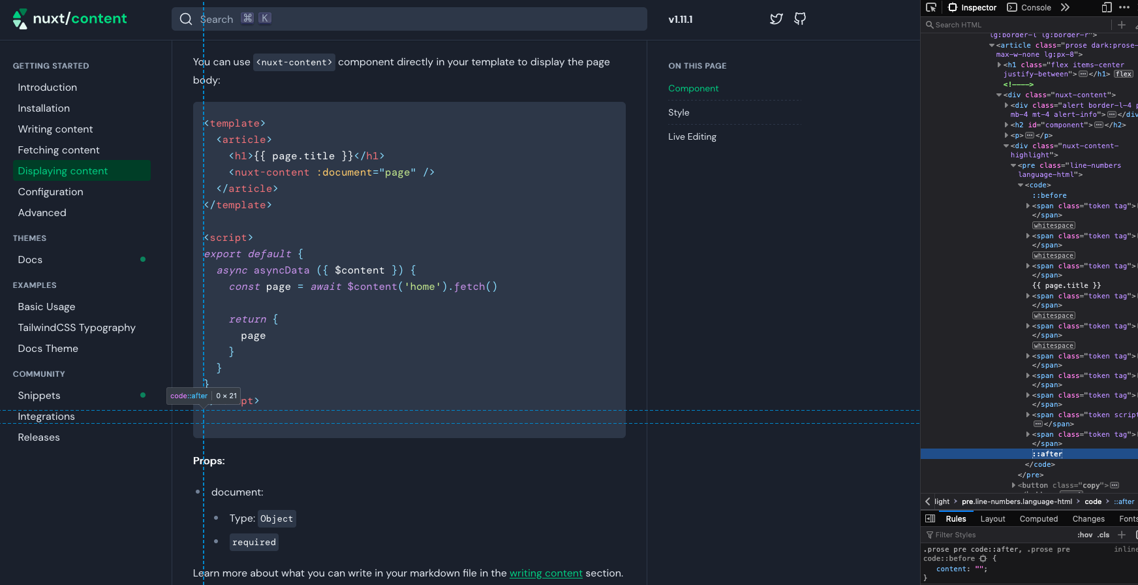Click the search magnifier icon in header
1138x585 pixels.
[186, 19]
